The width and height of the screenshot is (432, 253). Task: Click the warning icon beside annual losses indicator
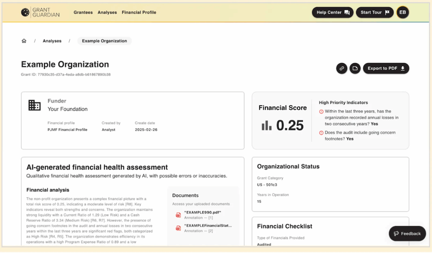(321, 112)
